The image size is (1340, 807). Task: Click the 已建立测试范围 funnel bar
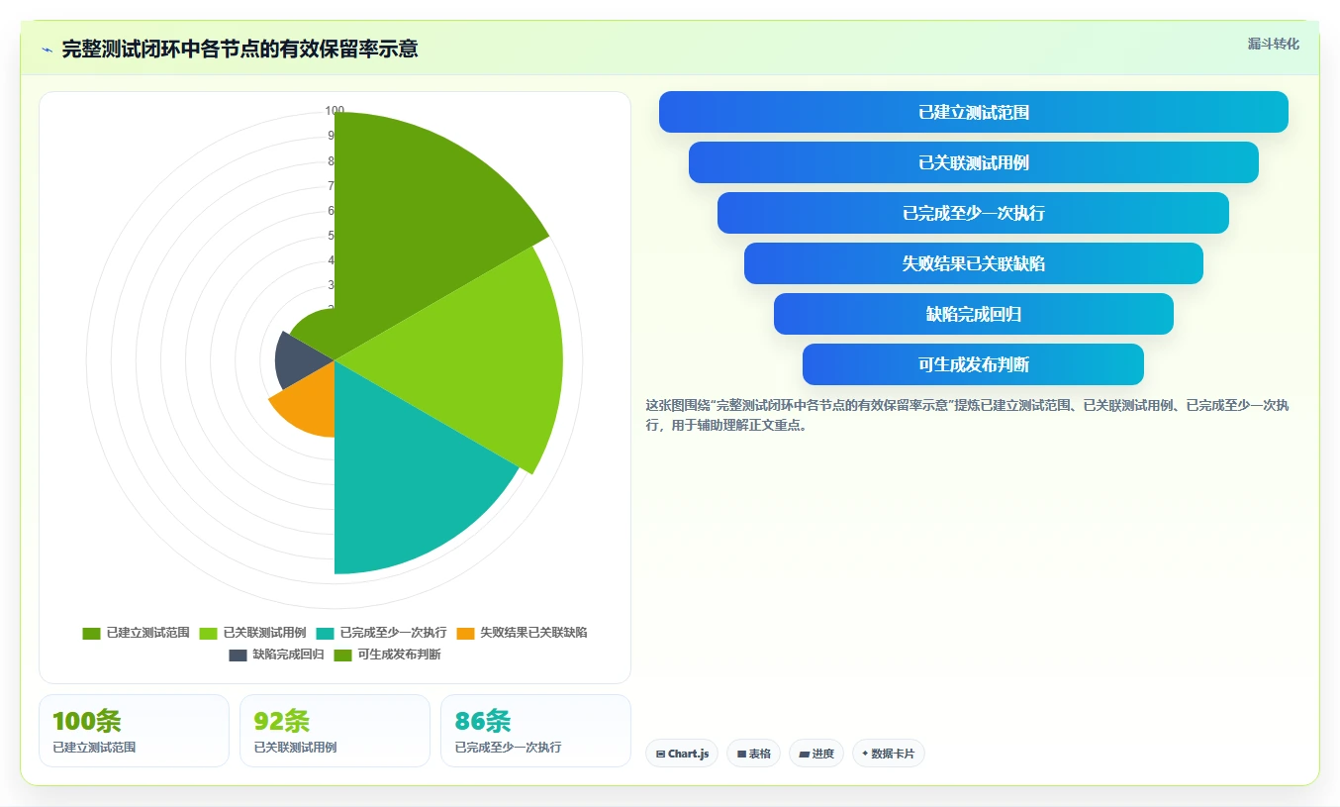[x=974, y=112]
